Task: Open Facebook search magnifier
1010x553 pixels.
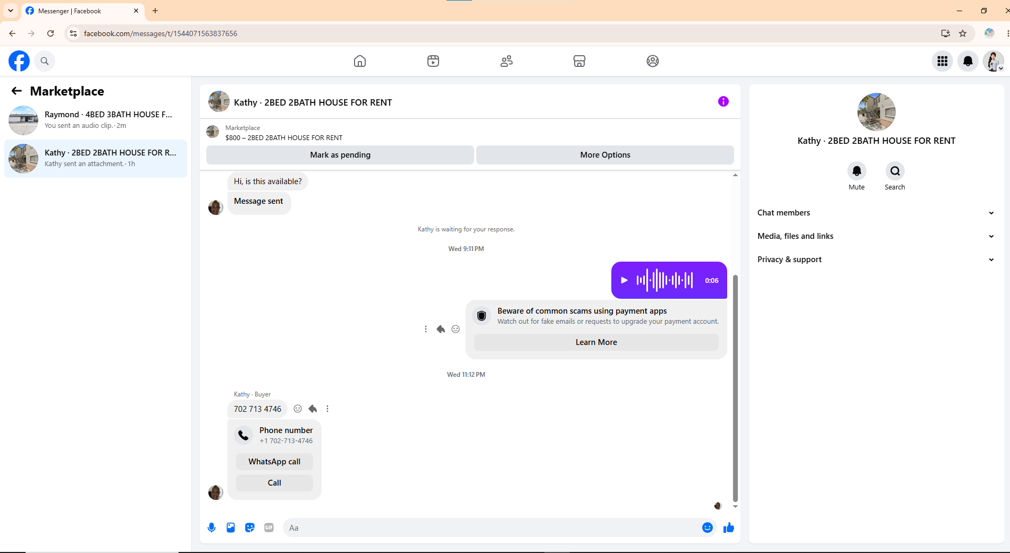Action: coord(45,61)
